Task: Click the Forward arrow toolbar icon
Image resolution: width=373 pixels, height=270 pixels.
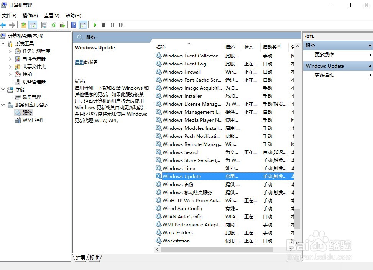Action: coord(12,25)
